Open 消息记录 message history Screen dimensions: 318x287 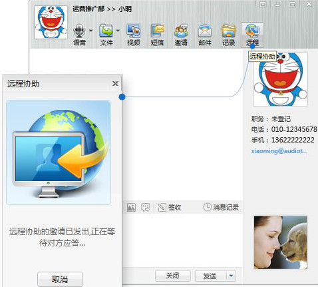point(221,207)
